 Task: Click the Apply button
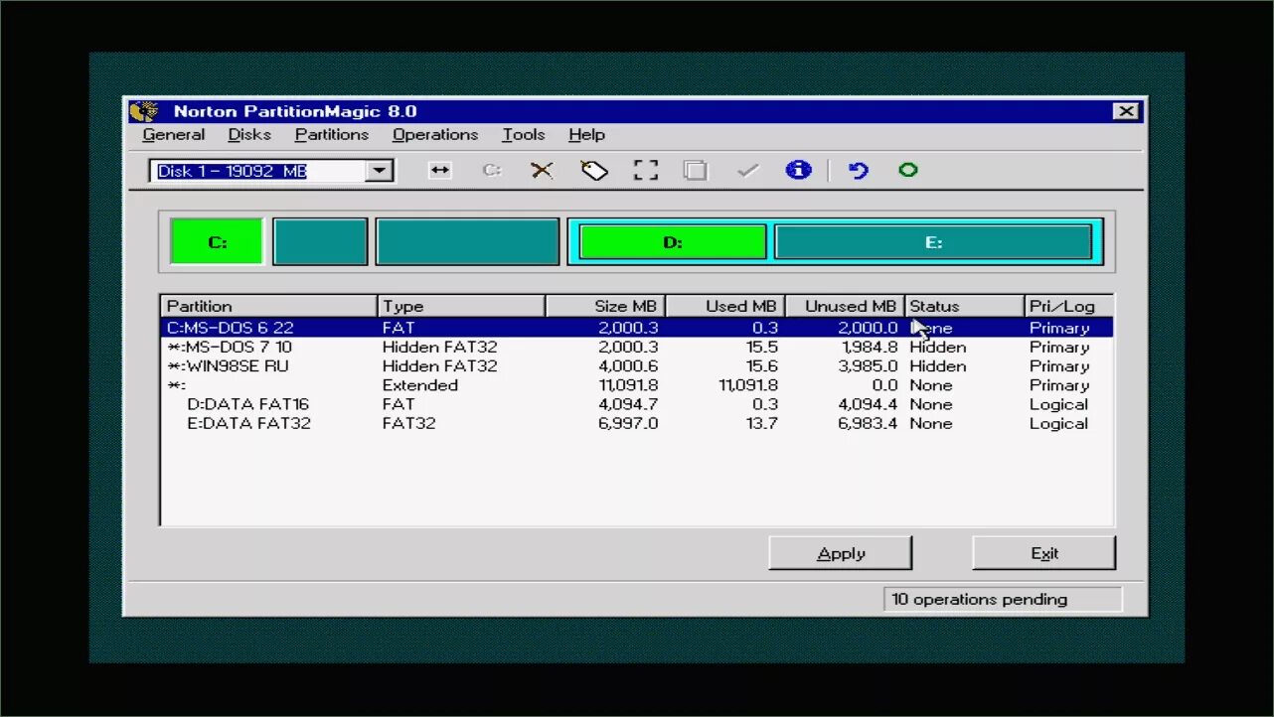pos(841,553)
